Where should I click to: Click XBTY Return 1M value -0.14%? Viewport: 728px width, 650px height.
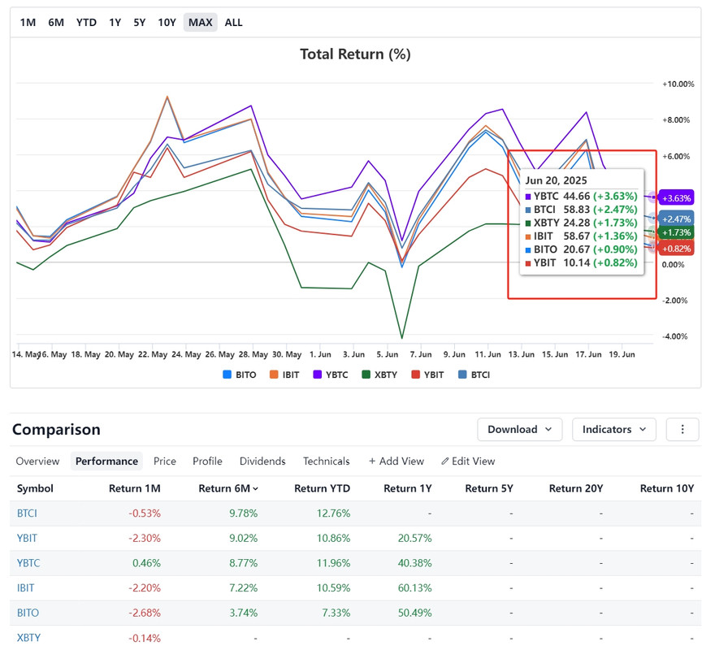pyautogui.click(x=145, y=638)
